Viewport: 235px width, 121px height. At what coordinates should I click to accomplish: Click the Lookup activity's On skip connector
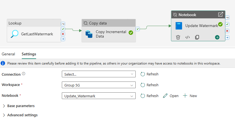[63, 24]
